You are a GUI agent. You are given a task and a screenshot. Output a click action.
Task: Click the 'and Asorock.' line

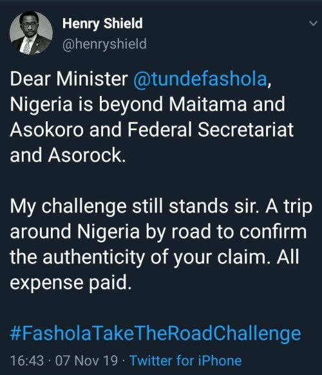point(68,155)
